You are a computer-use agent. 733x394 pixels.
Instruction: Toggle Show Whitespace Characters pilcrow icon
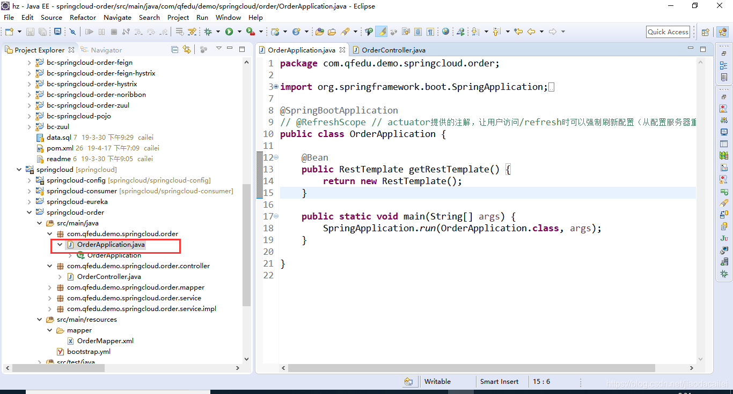coord(430,32)
